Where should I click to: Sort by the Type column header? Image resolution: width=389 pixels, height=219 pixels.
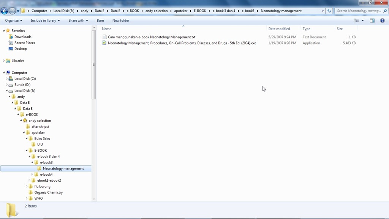[318, 29]
